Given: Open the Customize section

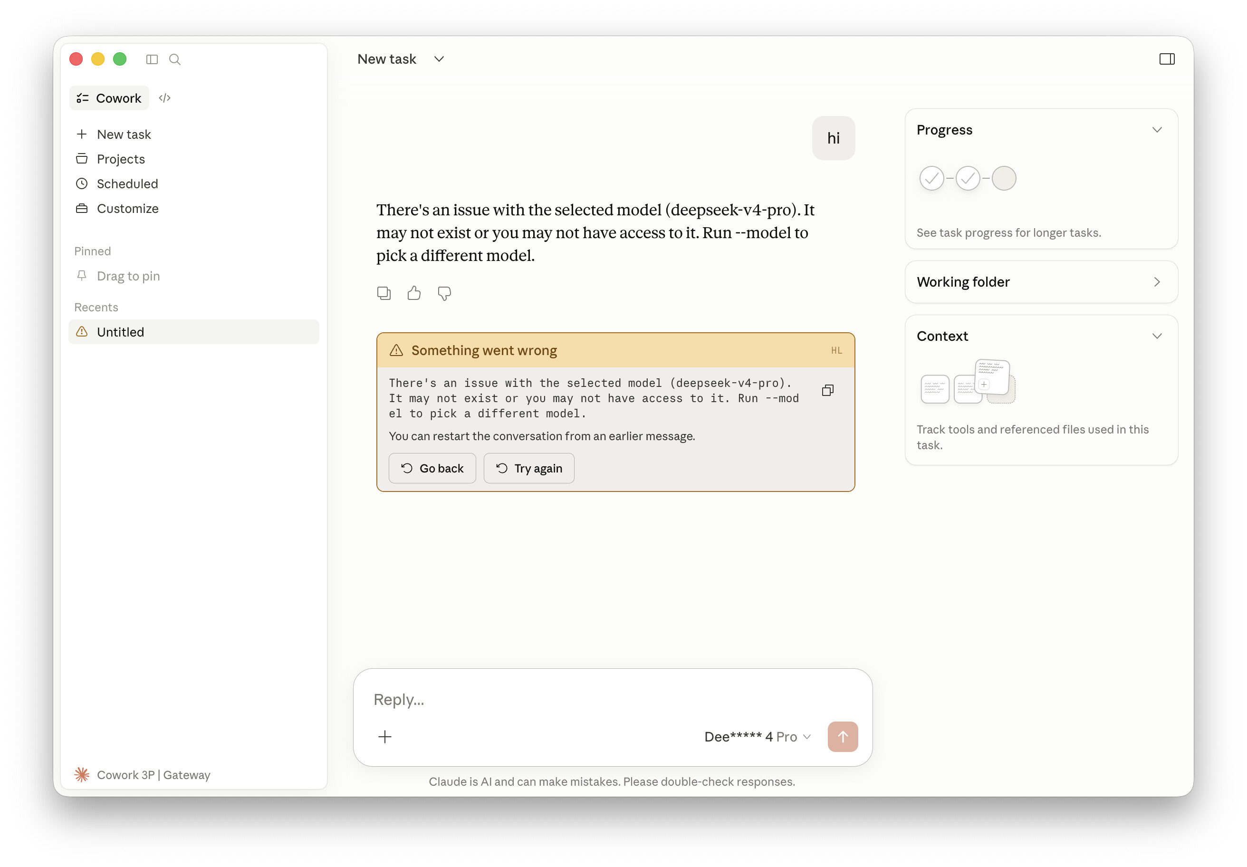Looking at the screenshot, I should [193, 209].
